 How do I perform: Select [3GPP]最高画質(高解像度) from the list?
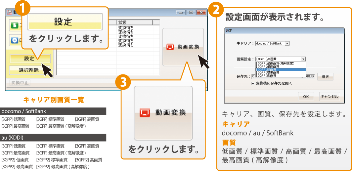click(281, 63)
